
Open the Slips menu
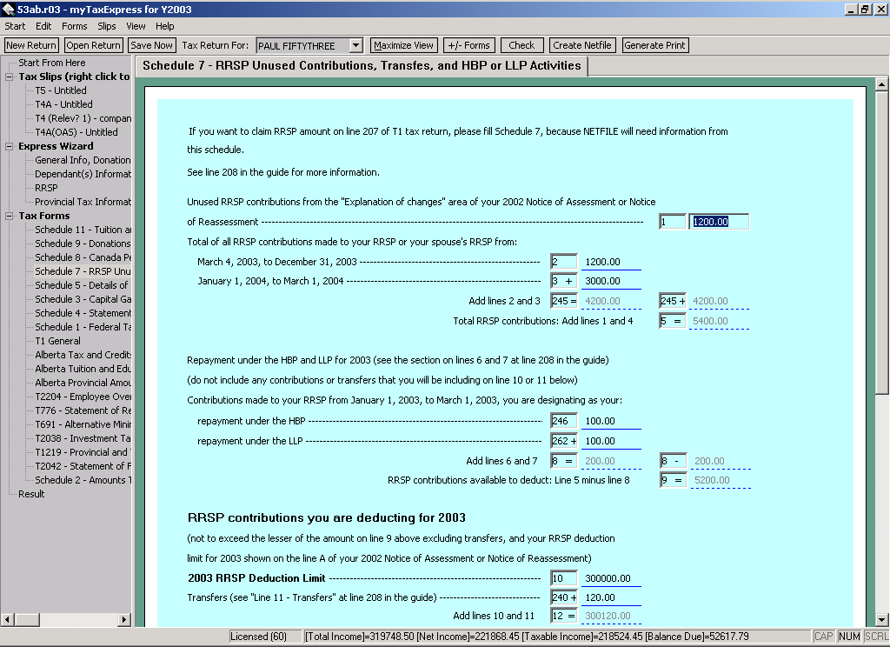pos(107,26)
